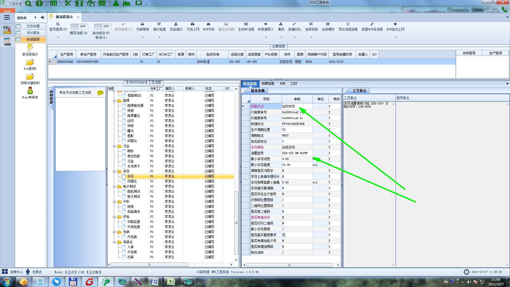
Task: Click the 文控上网 cloud upload icon
Action: pyautogui.click(x=193, y=24)
